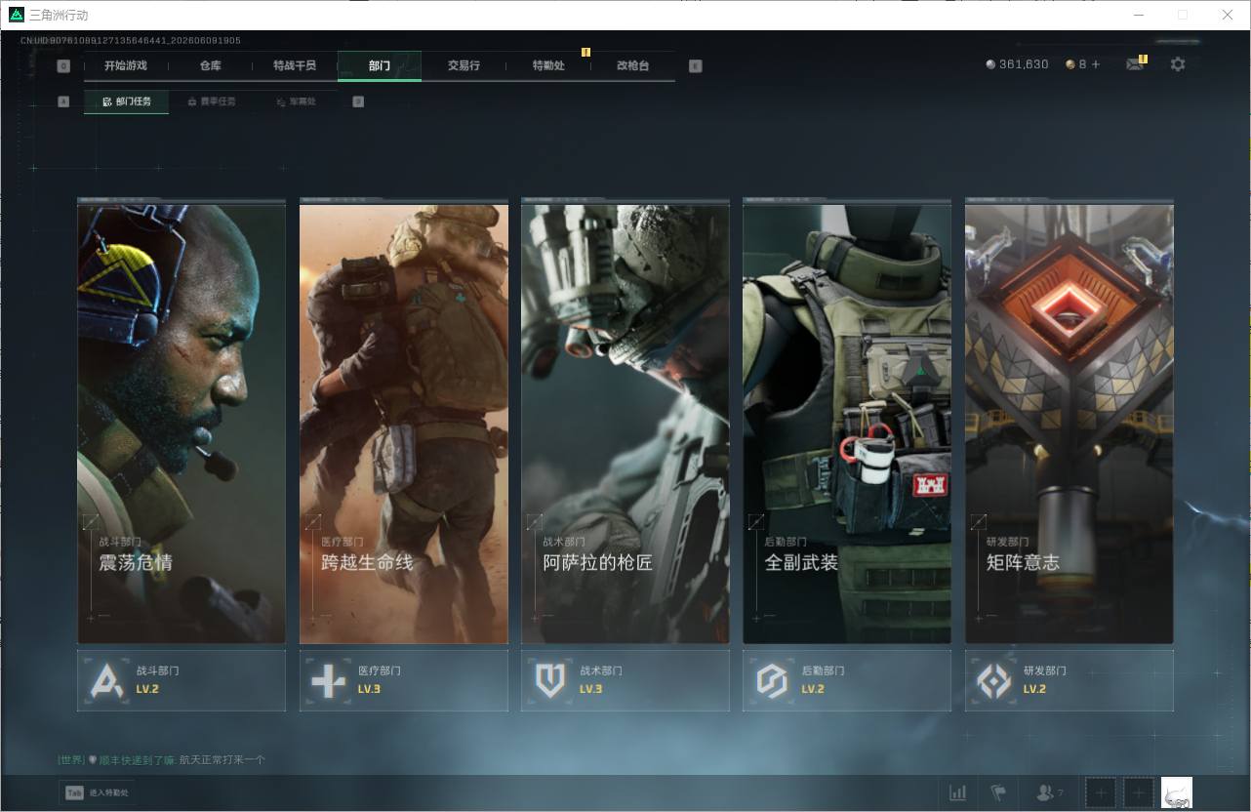The height and width of the screenshot is (812, 1251).
Task: Open the 跨越生命线 medical department card
Action: click(x=404, y=422)
